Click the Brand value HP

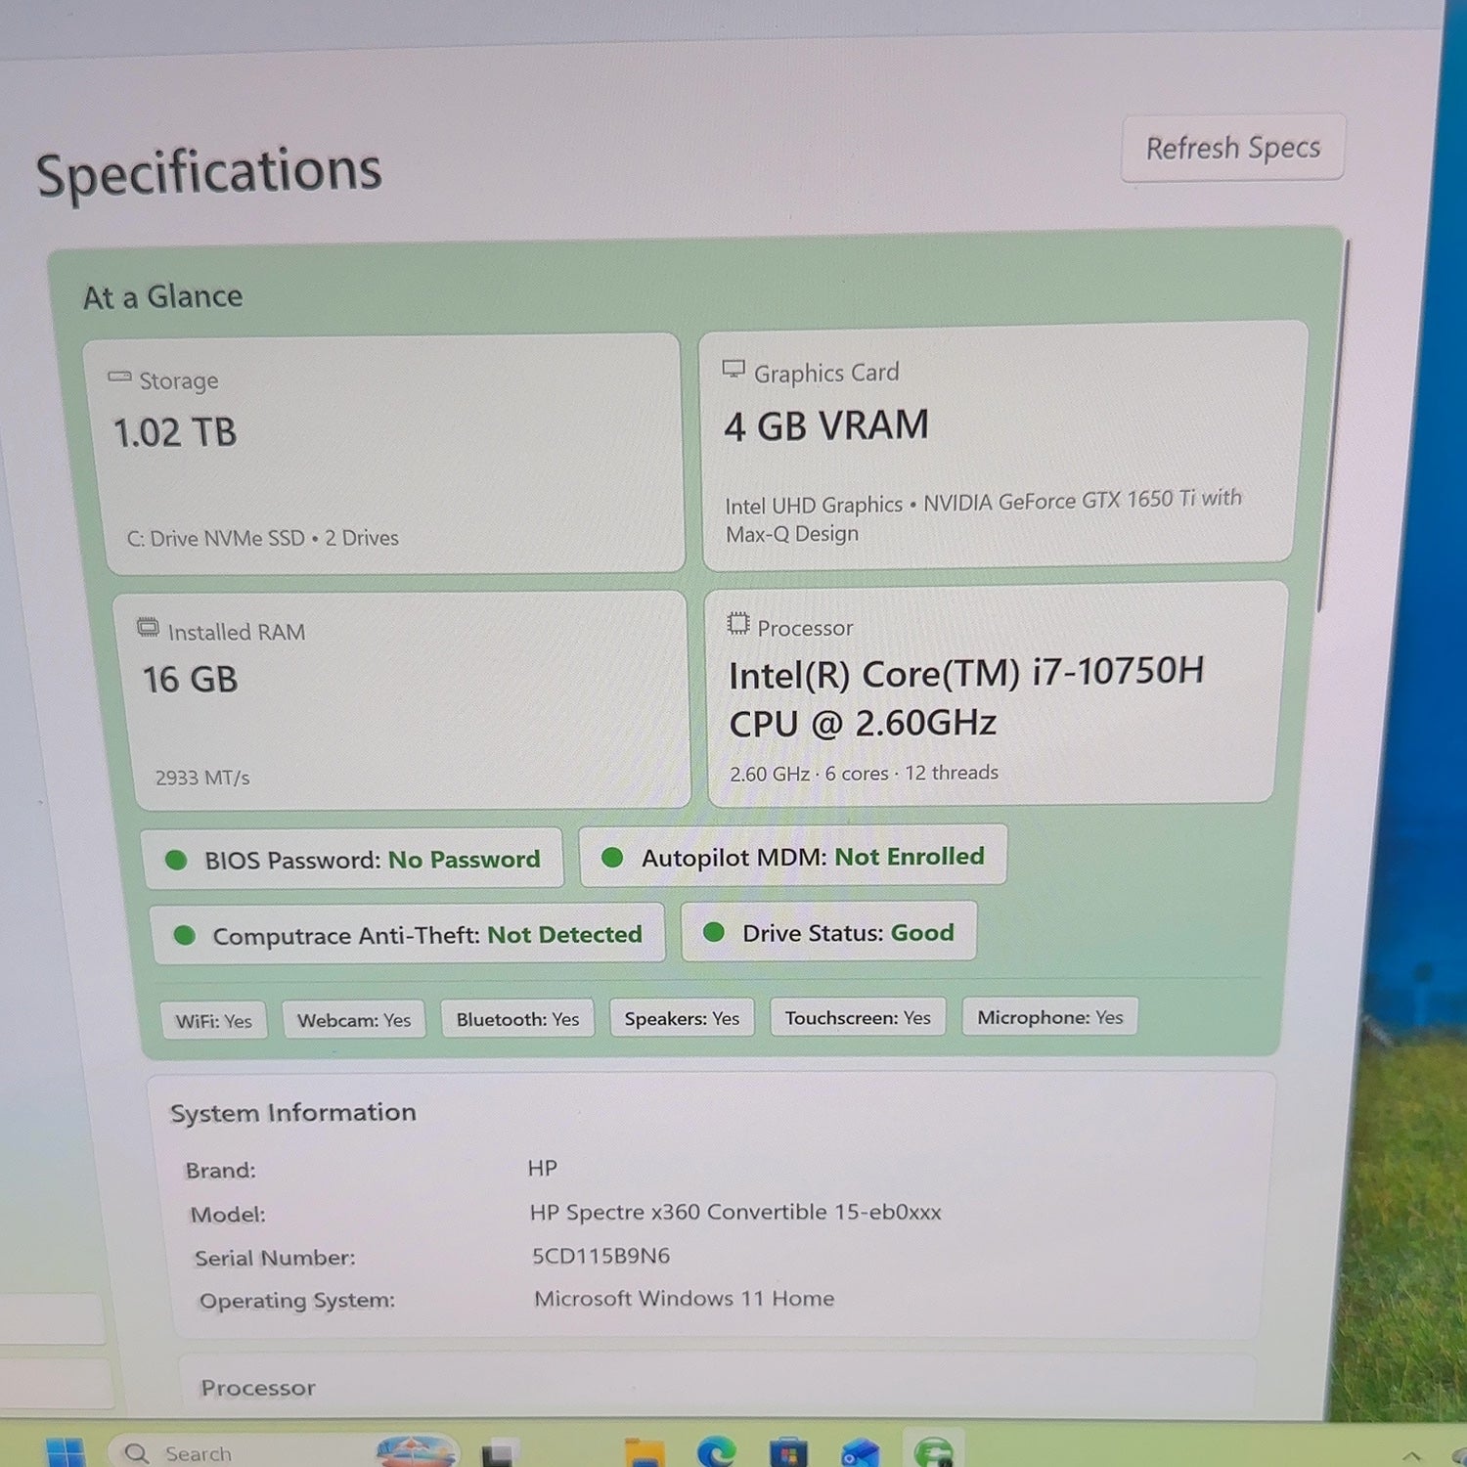coord(542,1168)
